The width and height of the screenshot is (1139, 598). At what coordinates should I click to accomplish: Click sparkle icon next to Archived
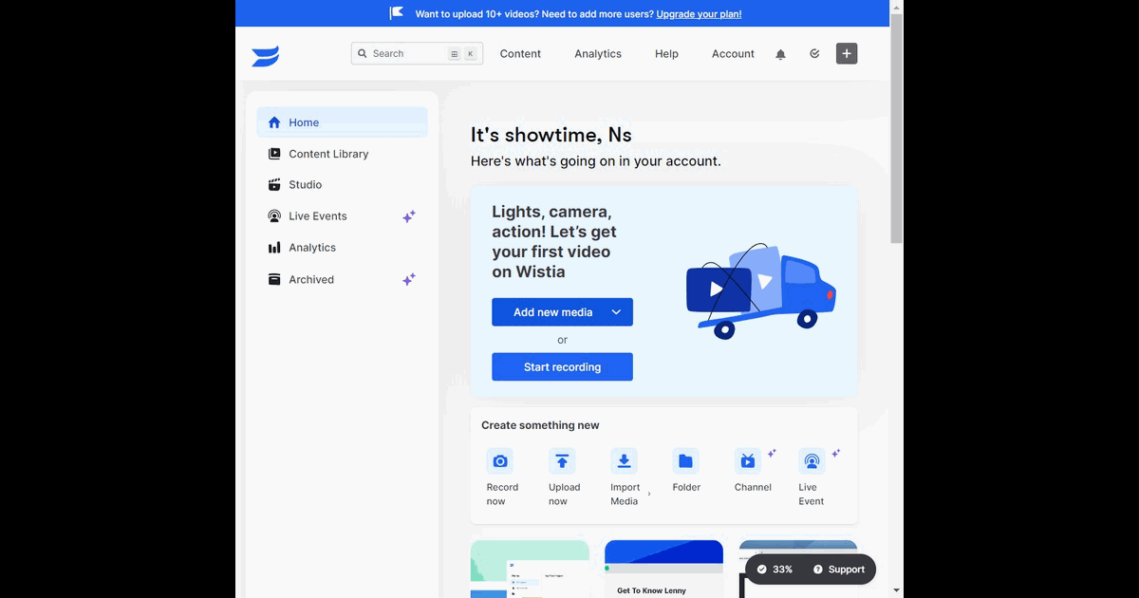[409, 279]
